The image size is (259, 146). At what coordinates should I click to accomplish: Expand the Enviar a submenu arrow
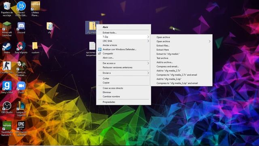pos(148,73)
